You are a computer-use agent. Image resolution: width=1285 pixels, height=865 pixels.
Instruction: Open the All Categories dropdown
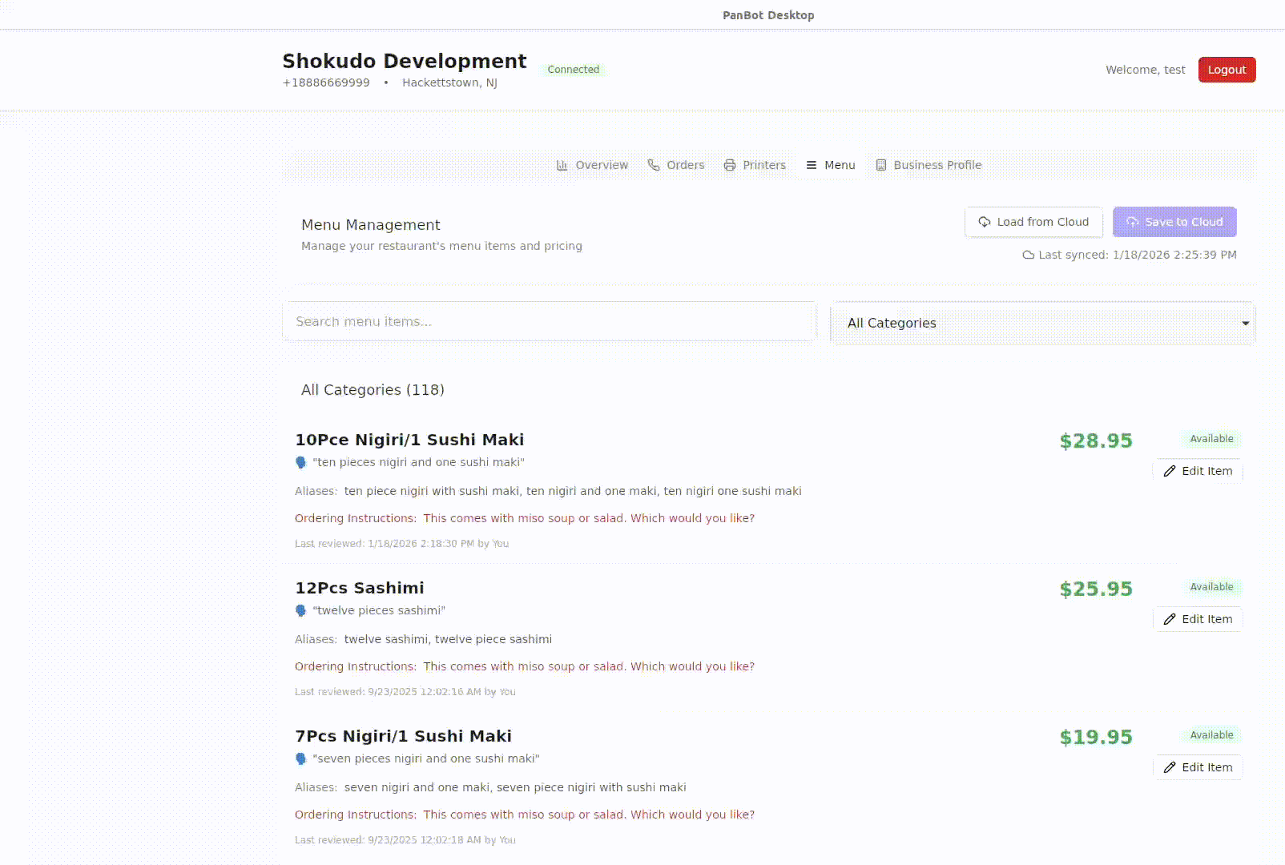pos(1041,323)
